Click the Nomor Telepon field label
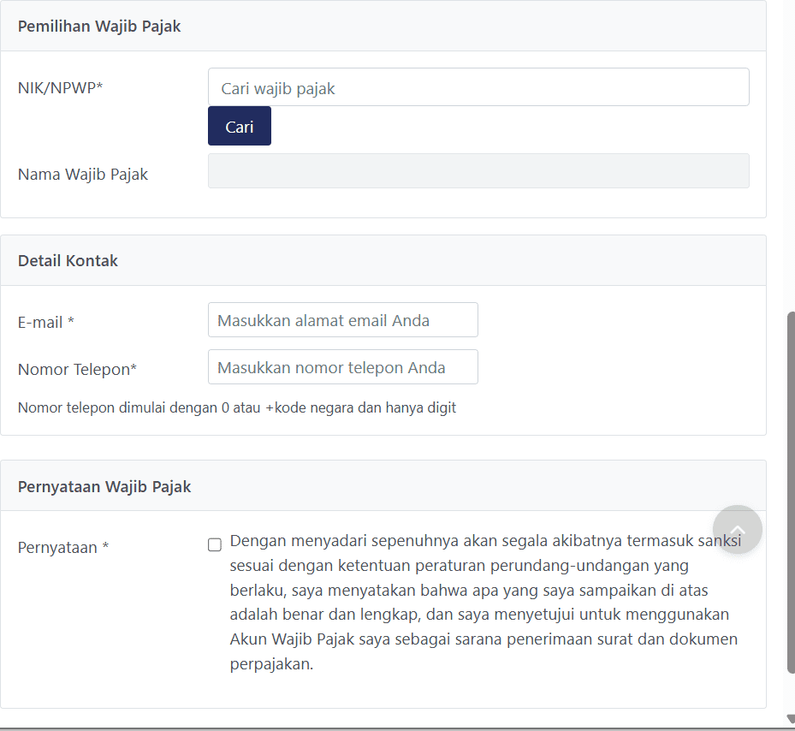 tap(77, 370)
